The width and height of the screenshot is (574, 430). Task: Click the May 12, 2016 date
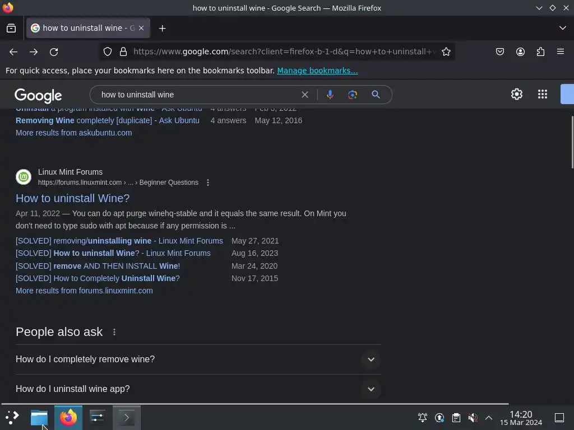[x=279, y=120]
